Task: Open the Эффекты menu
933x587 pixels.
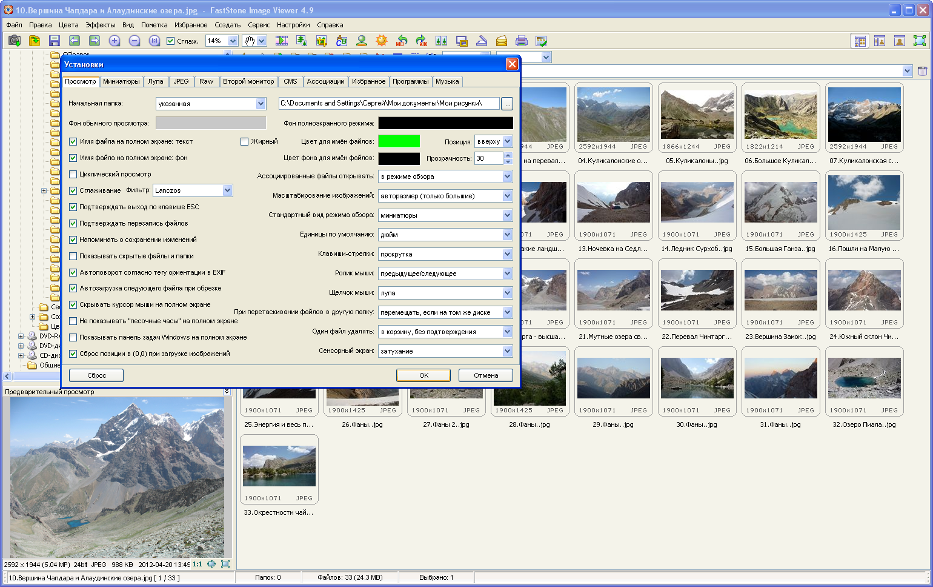Action: (100, 25)
